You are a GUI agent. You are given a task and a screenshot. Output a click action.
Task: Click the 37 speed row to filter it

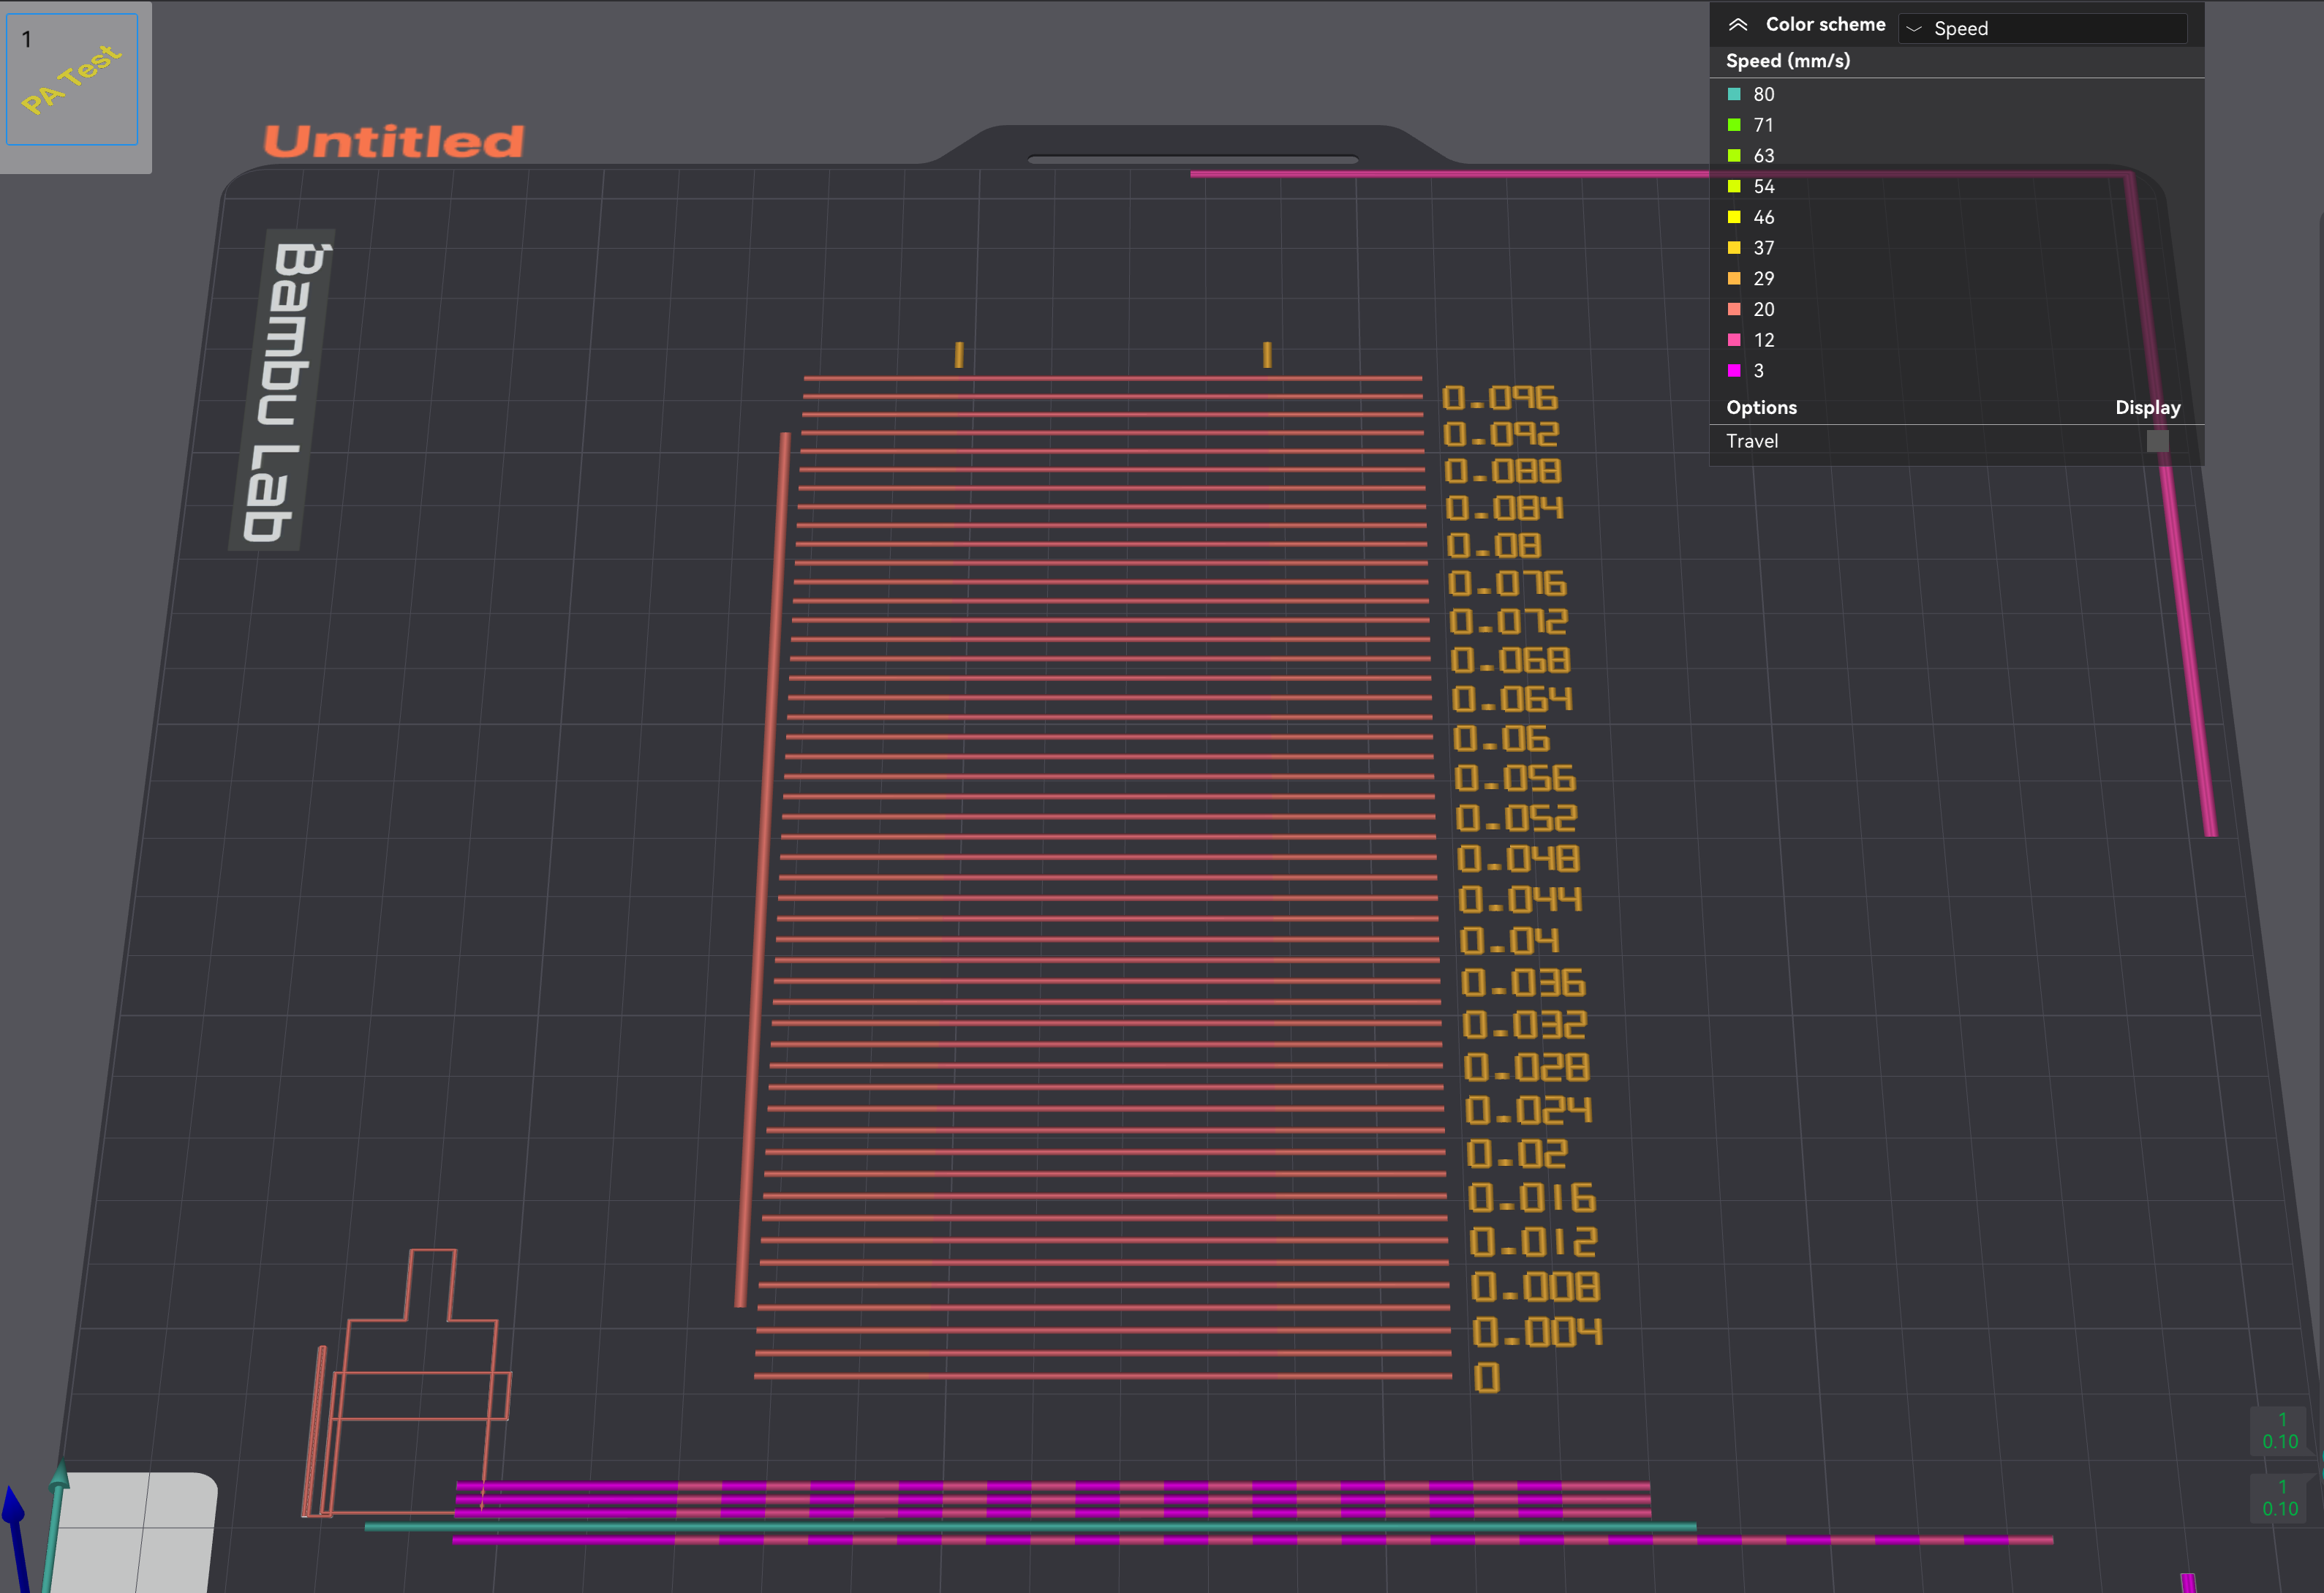(x=1763, y=248)
